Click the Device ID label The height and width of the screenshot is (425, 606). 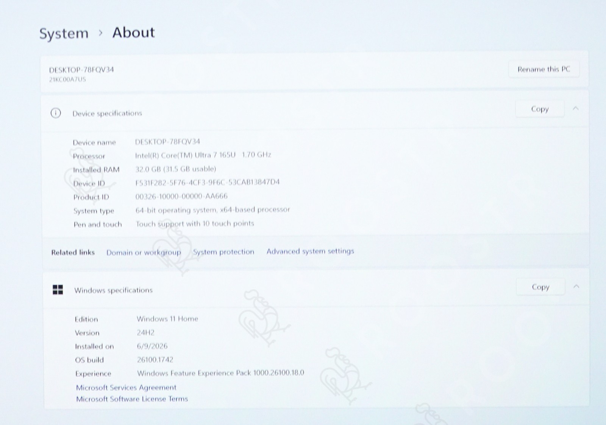89,184
